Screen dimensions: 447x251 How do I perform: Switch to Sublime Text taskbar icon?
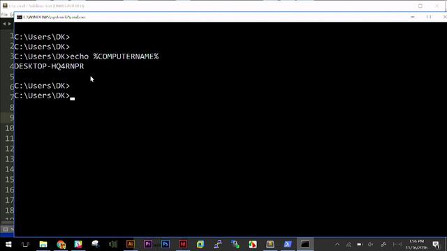click(270, 244)
